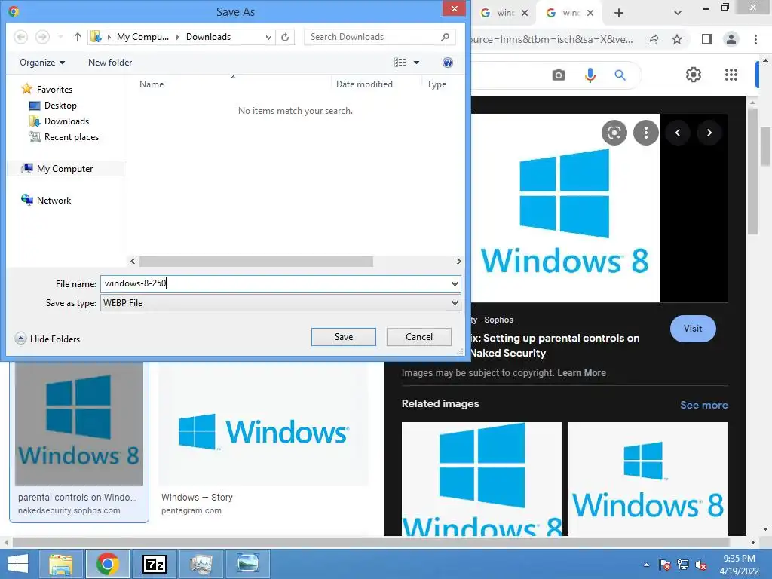Viewport: 772px width, 579px height.
Task: Click the Save button
Action: [344, 337]
